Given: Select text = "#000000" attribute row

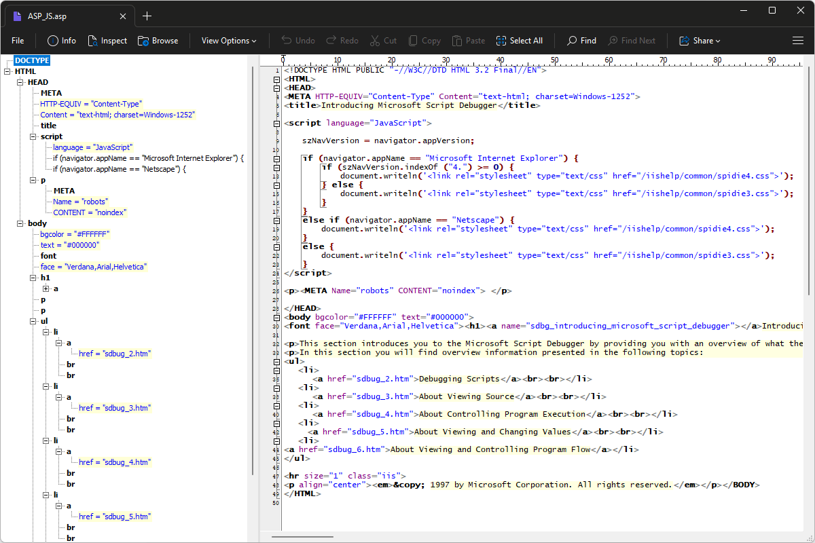Looking at the screenshot, I should (70, 245).
